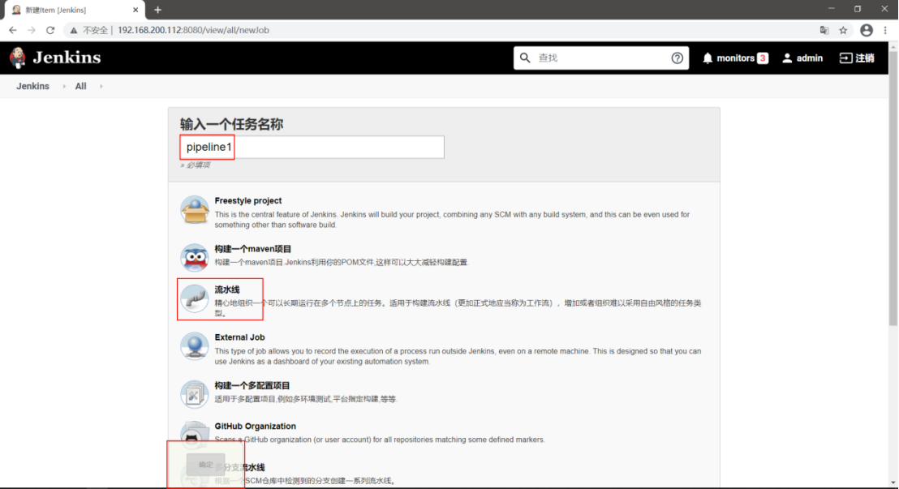899x489 pixels.
Task: Open the admin user profile
Action: pos(809,58)
